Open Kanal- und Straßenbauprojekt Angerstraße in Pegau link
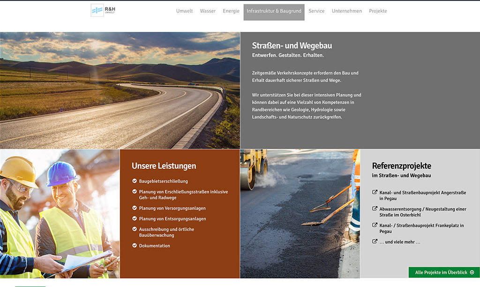Screen dimensions: 480x287 coord(423,196)
